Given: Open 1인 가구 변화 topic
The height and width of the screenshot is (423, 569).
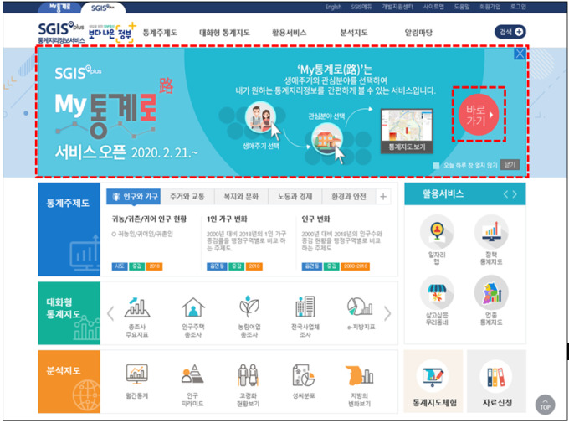Looking at the screenshot, I should 227,219.
